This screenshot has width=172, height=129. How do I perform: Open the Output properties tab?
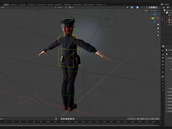pyautogui.click(x=163, y=58)
